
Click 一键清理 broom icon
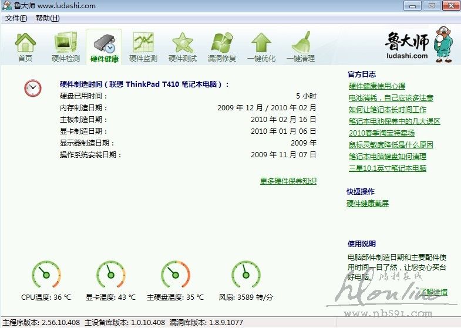pyautogui.click(x=301, y=47)
